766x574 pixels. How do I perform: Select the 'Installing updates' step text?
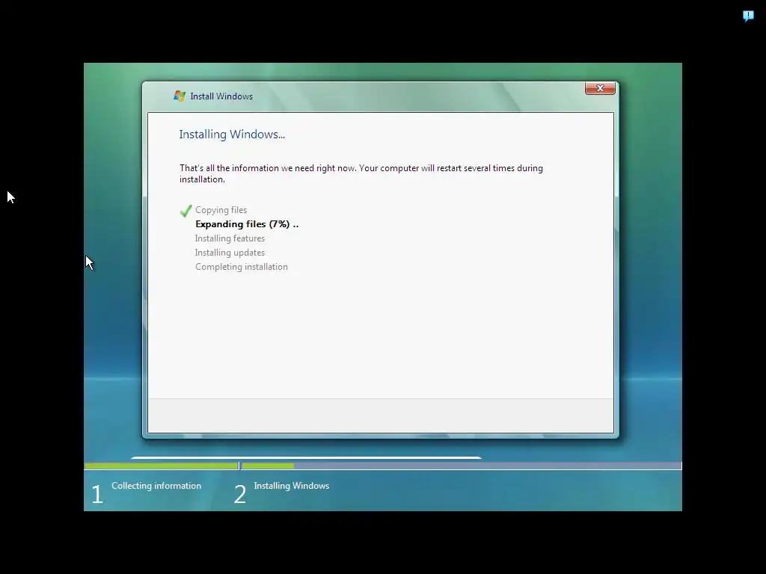230,253
